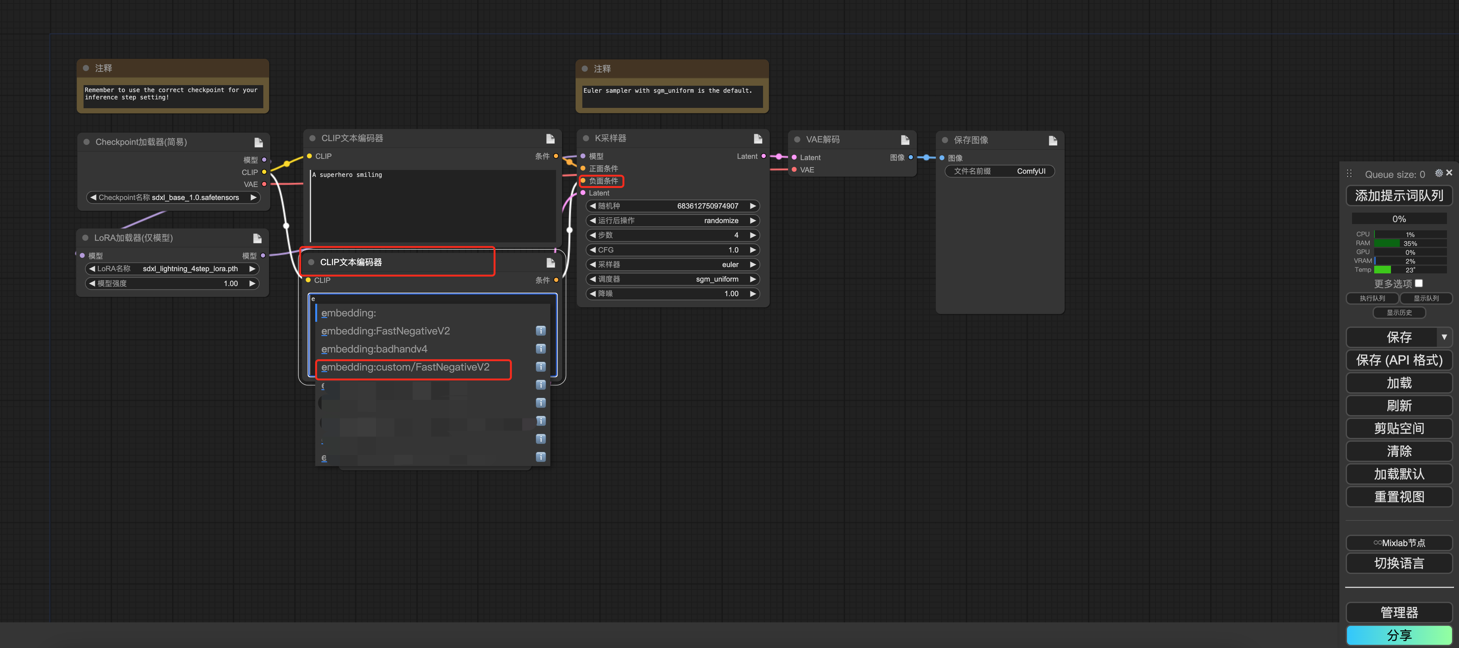Image resolution: width=1459 pixels, height=648 pixels.
Task: Click the document icon on Checkpoint加载器 node
Action: coord(258,142)
